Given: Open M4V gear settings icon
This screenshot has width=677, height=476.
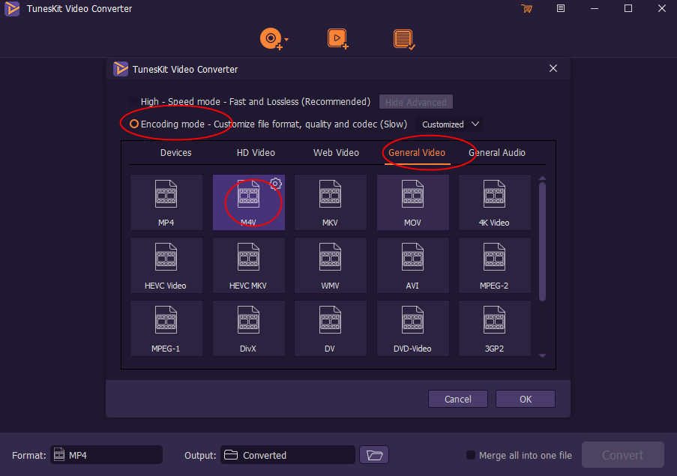Looking at the screenshot, I should point(276,184).
